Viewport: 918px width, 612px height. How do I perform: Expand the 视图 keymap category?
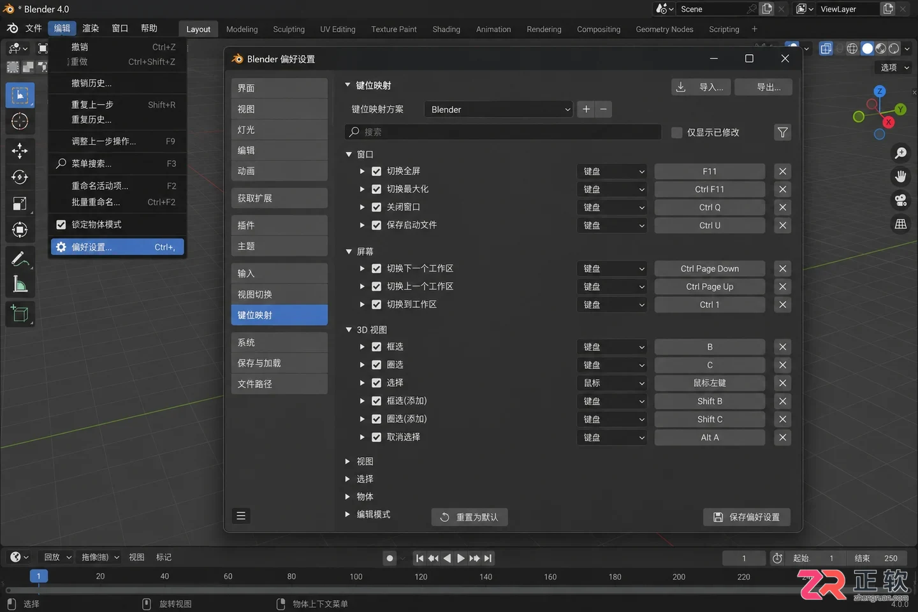[347, 461]
